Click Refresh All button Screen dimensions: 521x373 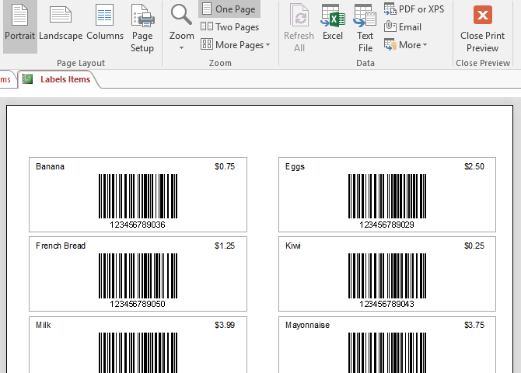pos(299,28)
